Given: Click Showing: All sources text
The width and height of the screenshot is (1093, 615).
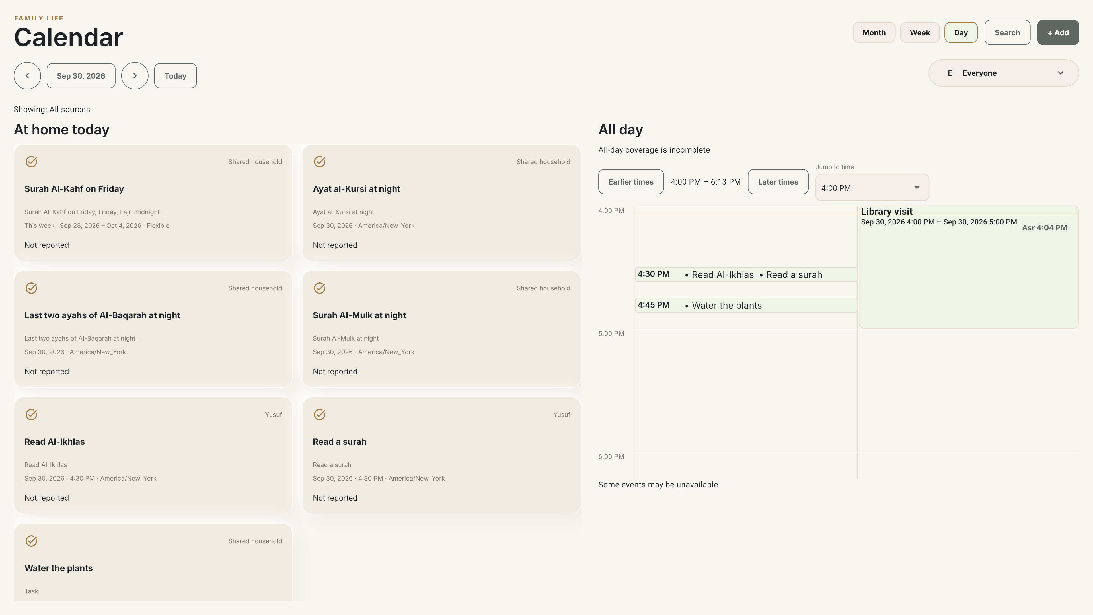Looking at the screenshot, I should 52,110.
